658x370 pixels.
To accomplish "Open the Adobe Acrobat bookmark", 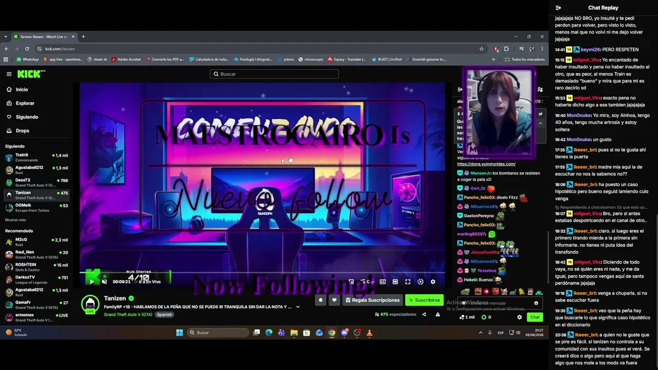I will [126, 59].
